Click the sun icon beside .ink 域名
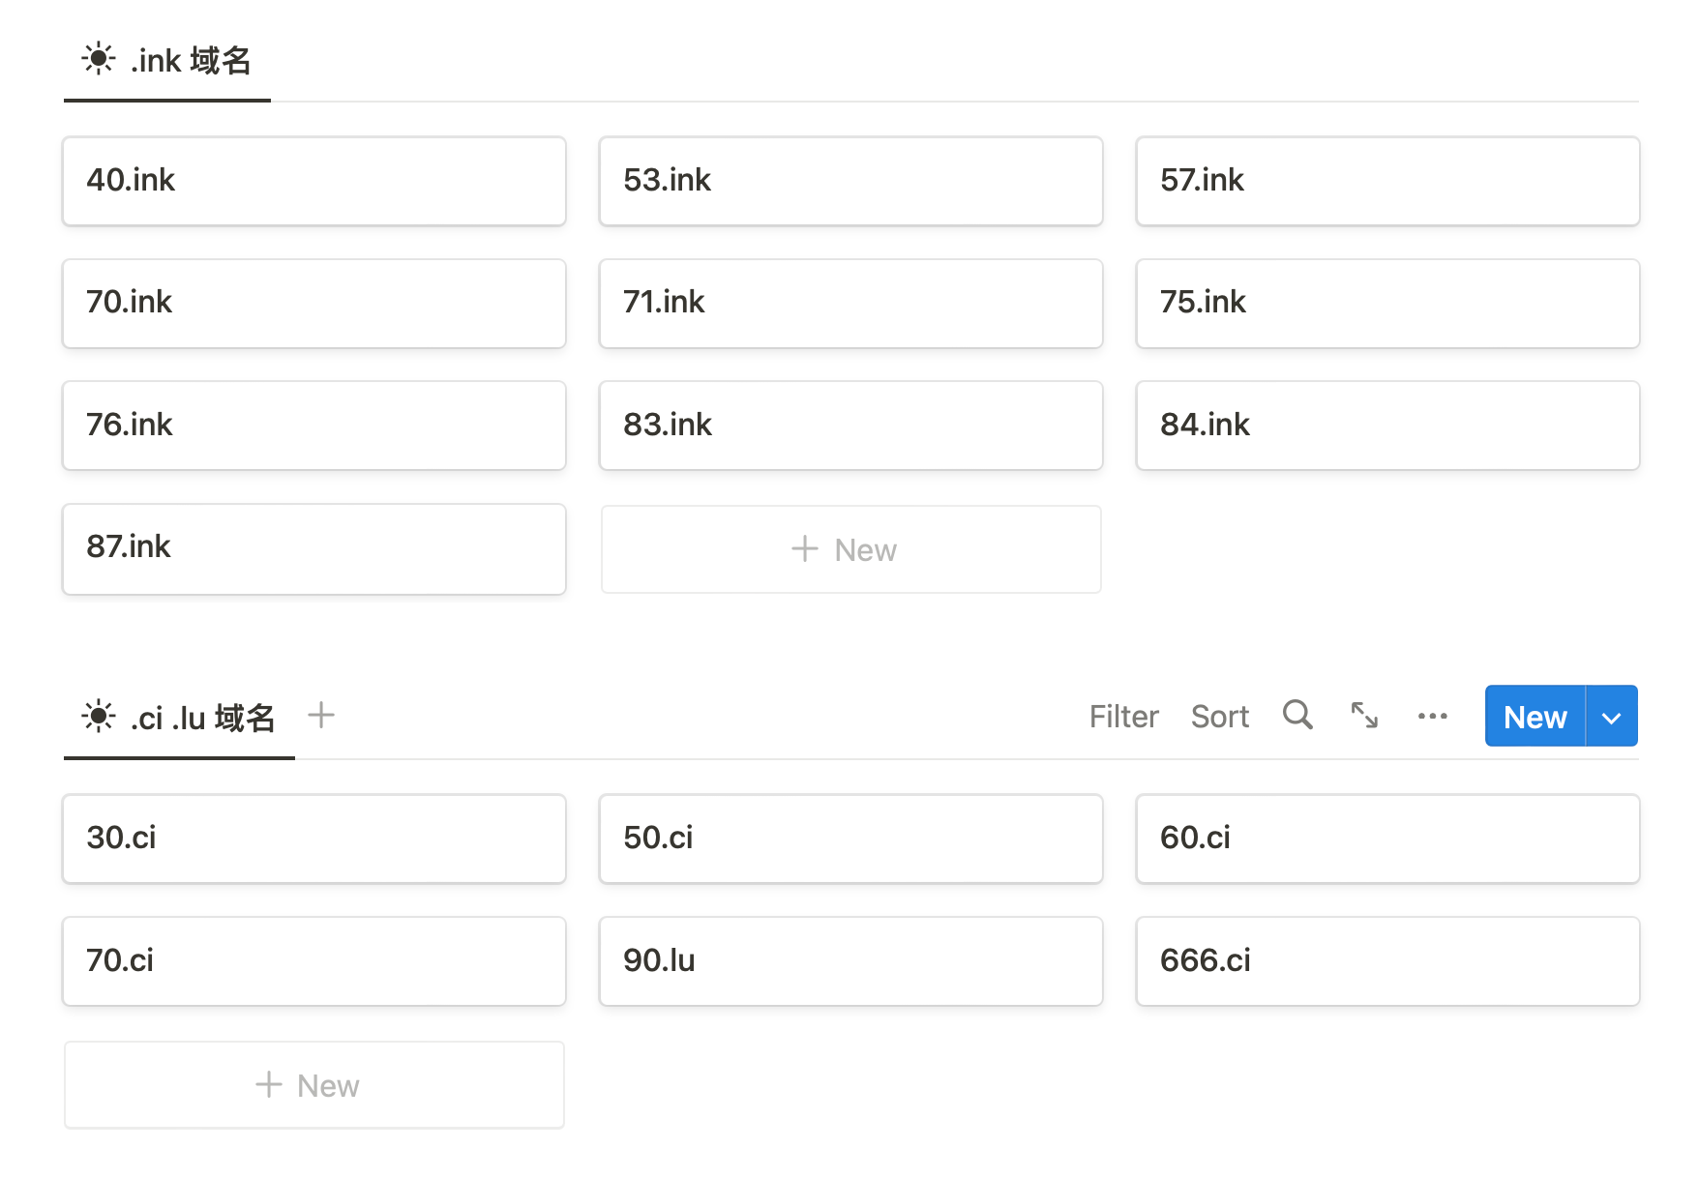Screen dimensions: 1699x1178 (99, 59)
